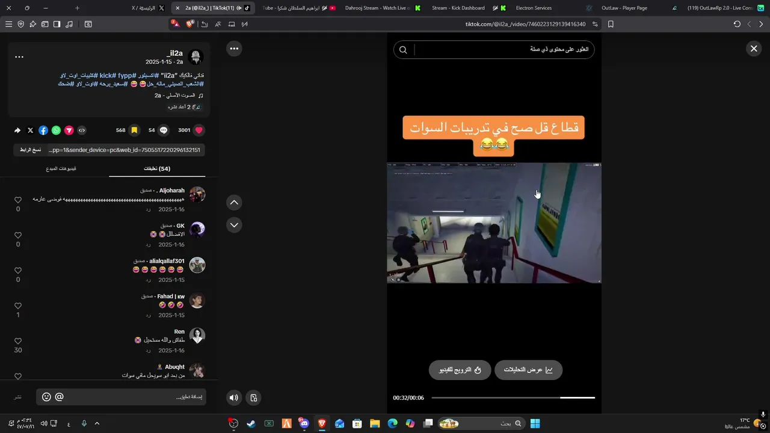Viewport: 770px width, 433px height.
Task: Switch to the YouTube browser tab
Action: tap(299, 8)
